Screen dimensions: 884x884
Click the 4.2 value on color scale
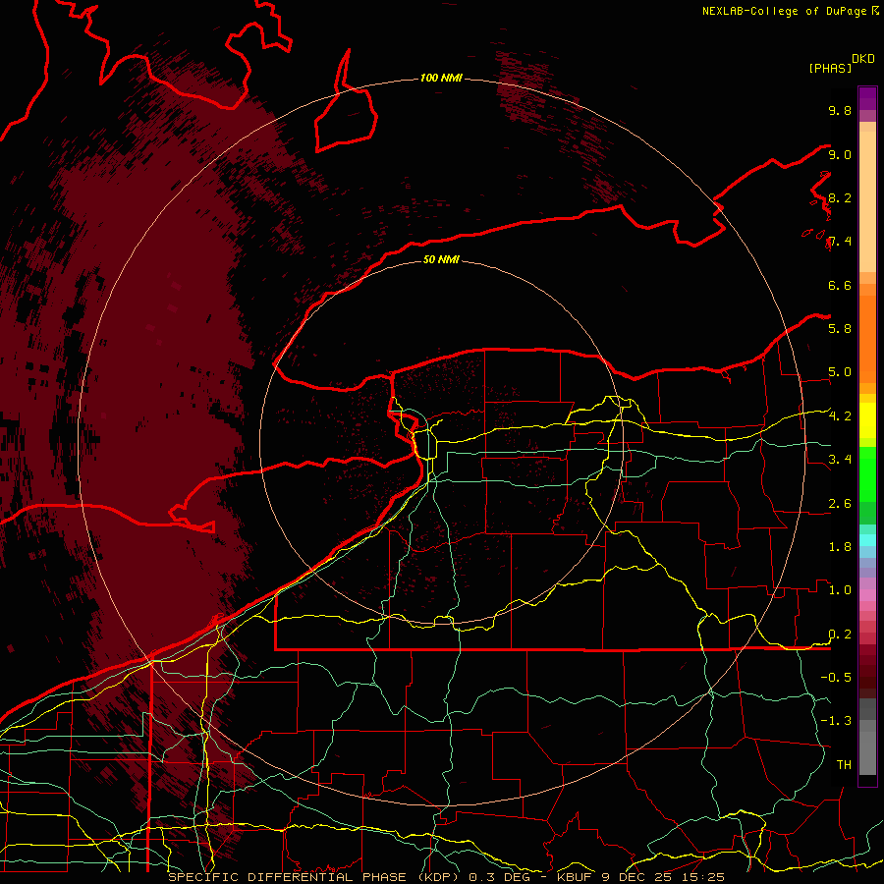pyautogui.click(x=840, y=416)
